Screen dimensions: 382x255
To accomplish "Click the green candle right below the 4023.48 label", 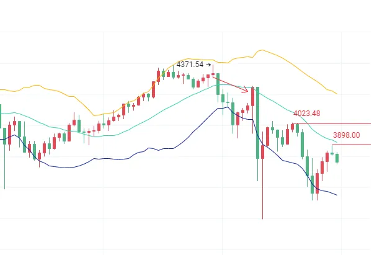I will click(x=297, y=128).
